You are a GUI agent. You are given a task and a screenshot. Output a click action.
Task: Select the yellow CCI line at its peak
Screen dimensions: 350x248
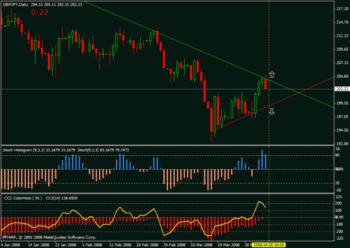pos(259,202)
